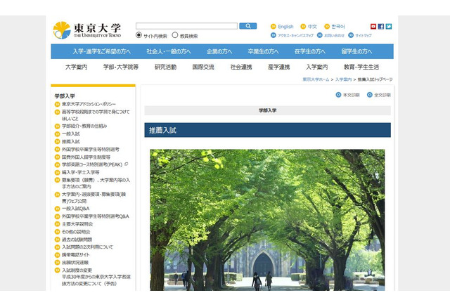Open 推薦入試 in the sidebar
450x307 pixels.
(70, 141)
